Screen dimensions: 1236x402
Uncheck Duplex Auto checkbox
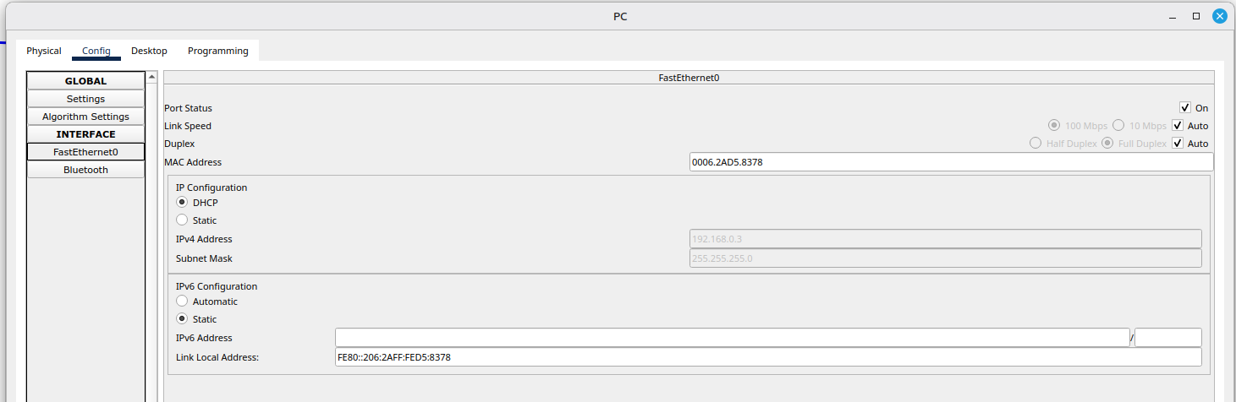point(1178,144)
